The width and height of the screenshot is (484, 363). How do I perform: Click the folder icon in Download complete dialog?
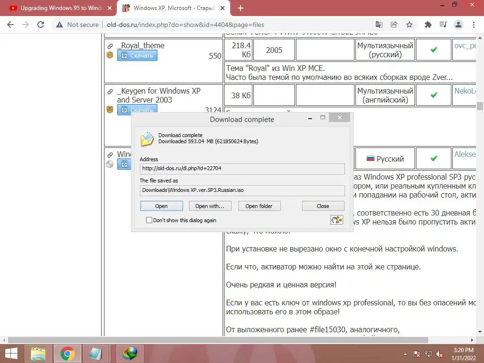(x=147, y=139)
